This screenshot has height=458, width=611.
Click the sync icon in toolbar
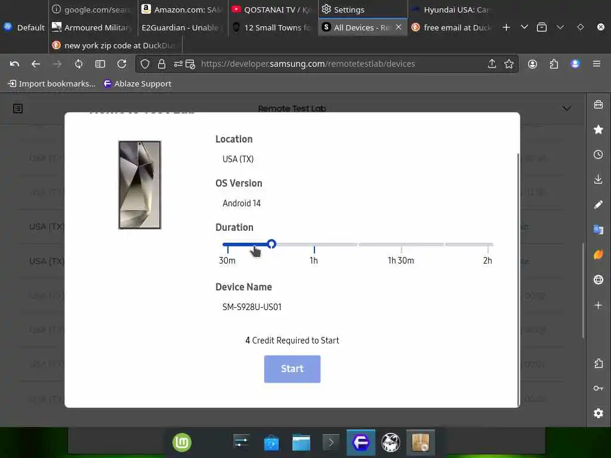(79, 64)
